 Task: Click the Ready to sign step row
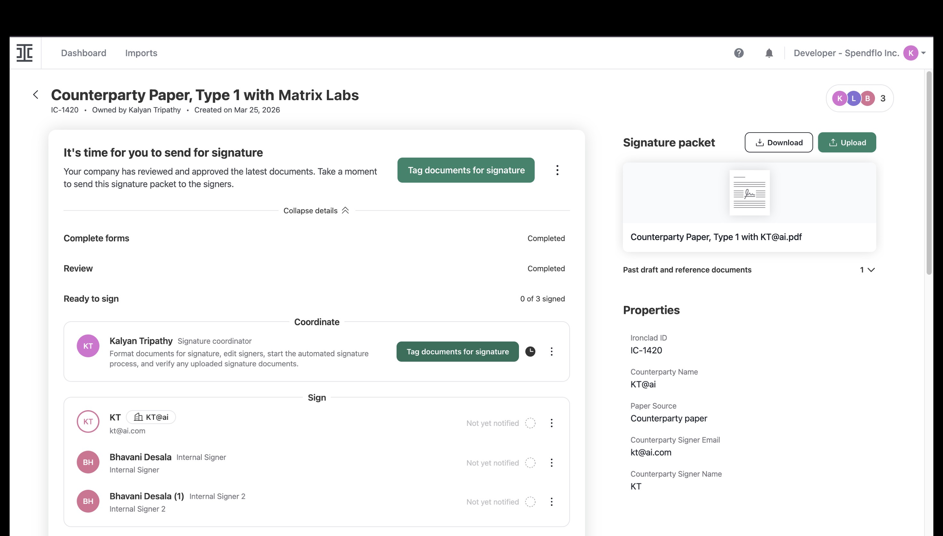(316, 298)
